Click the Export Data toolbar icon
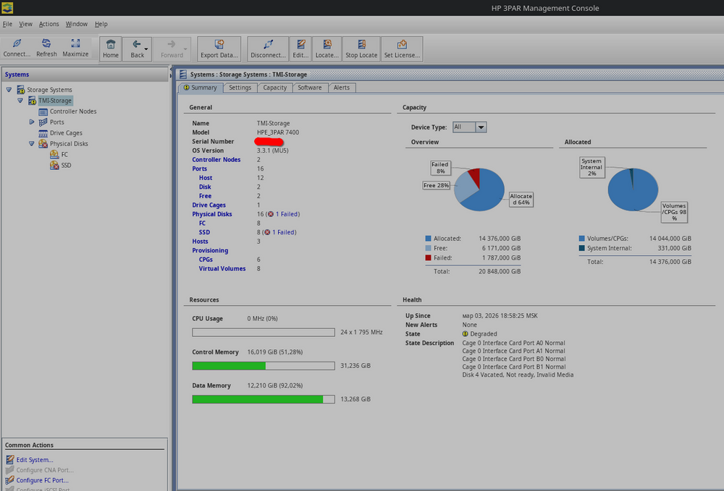724x491 pixels. pyautogui.click(x=219, y=48)
